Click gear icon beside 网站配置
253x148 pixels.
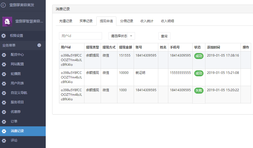pyautogui.click(x=4, y=64)
